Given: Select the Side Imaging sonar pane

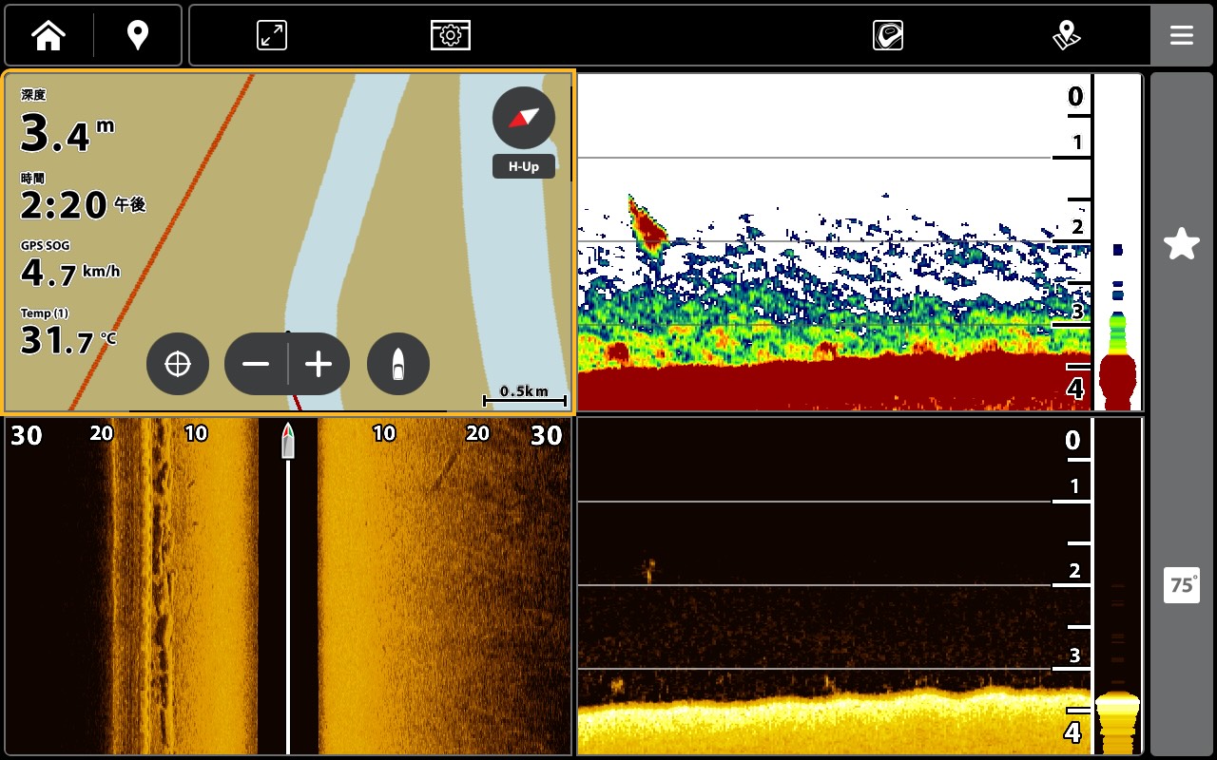Looking at the screenshot, I should pos(287,589).
